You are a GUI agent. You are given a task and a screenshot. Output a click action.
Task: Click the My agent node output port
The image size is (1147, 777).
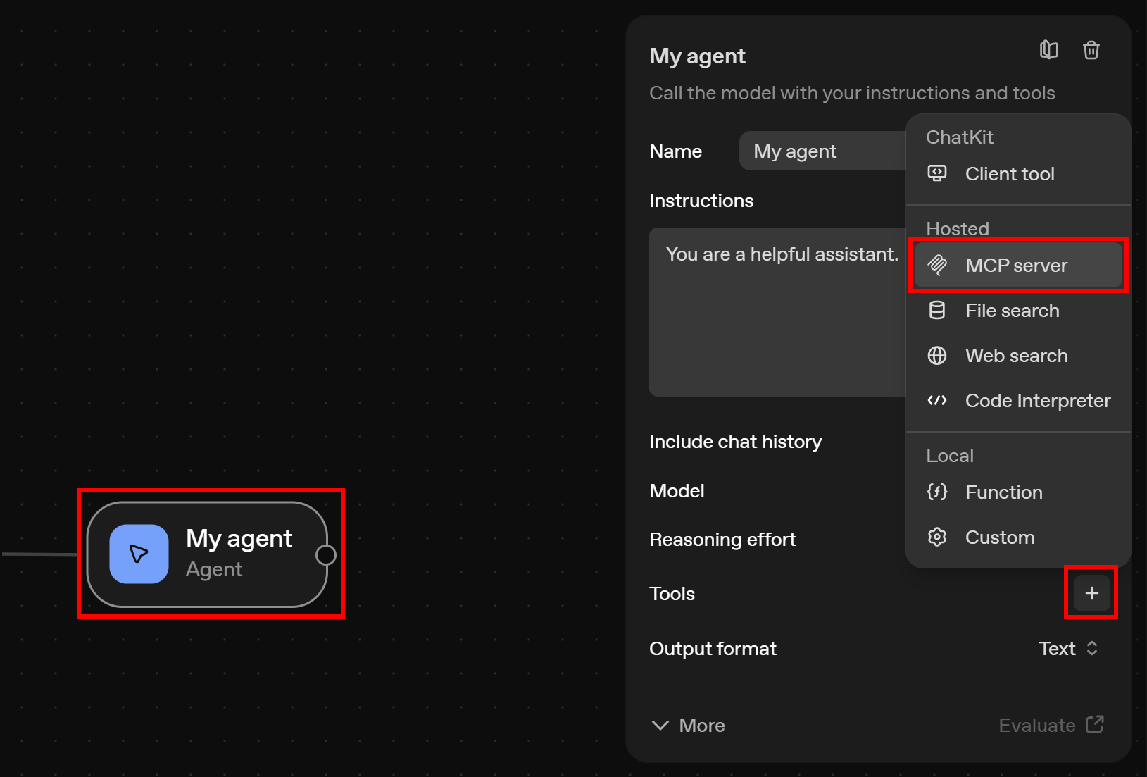tap(326, 555)
